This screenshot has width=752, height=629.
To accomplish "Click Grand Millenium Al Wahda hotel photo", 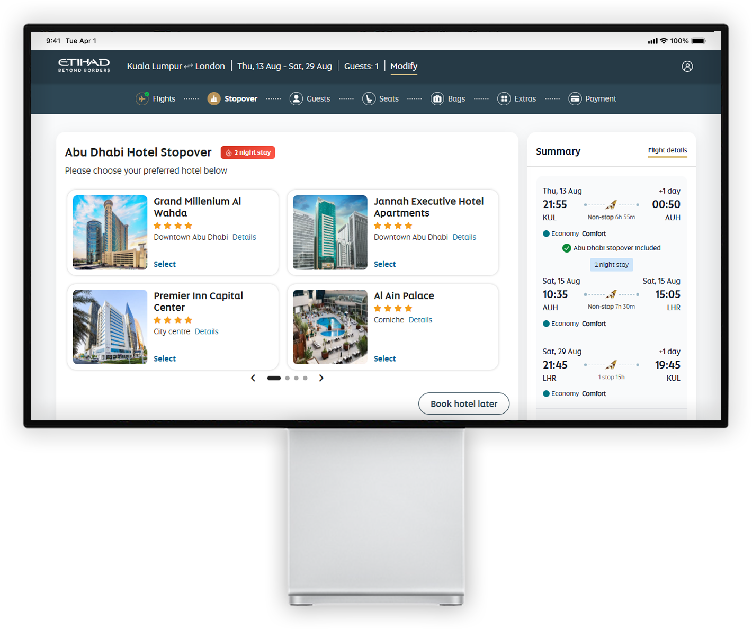I will tap(110, 232).
